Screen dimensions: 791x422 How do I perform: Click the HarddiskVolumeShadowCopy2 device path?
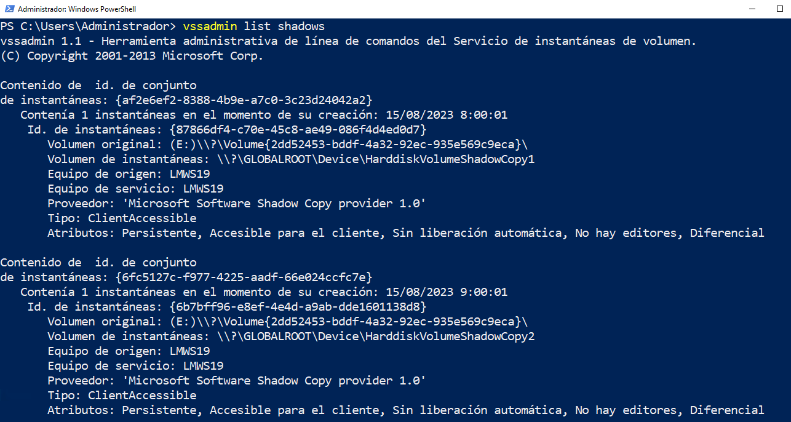pyautogui.click(x=375, y=336)
